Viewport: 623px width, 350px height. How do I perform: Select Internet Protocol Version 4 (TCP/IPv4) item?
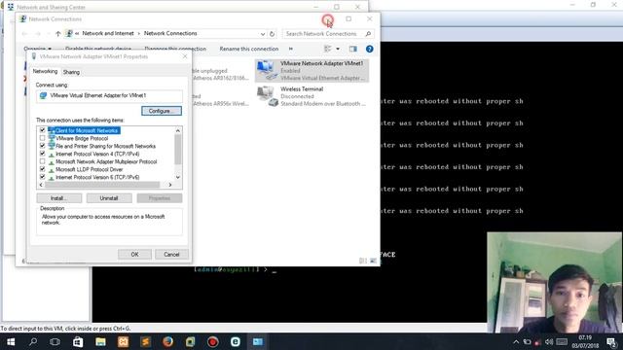click(x=97, y=154)
